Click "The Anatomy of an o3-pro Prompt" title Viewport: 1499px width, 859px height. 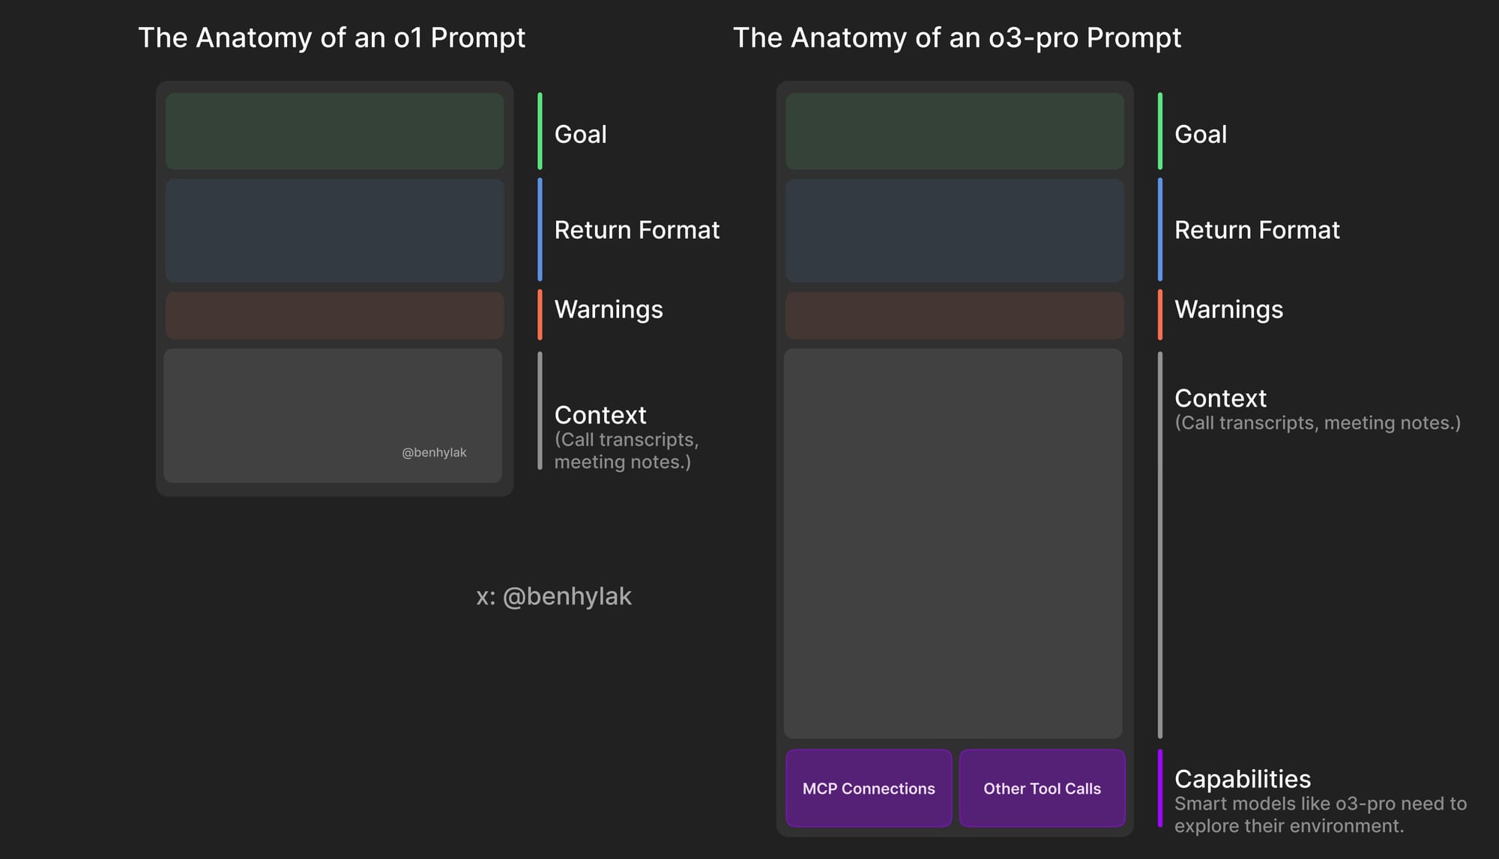(x=956, y=37)
